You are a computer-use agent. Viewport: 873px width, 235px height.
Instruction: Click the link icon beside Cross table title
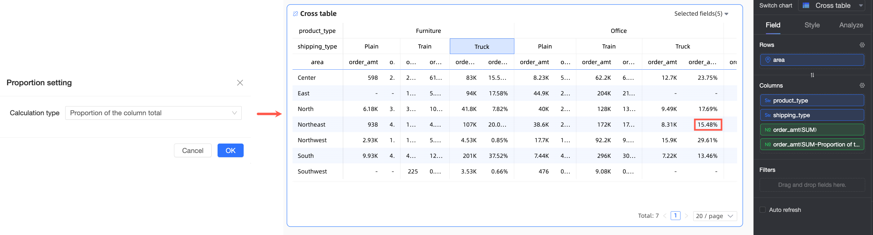click(x=295, y=14)
